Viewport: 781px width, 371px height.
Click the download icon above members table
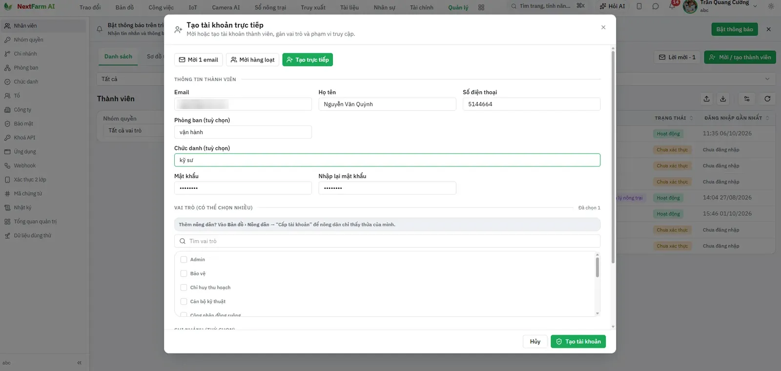coord(723,99)
